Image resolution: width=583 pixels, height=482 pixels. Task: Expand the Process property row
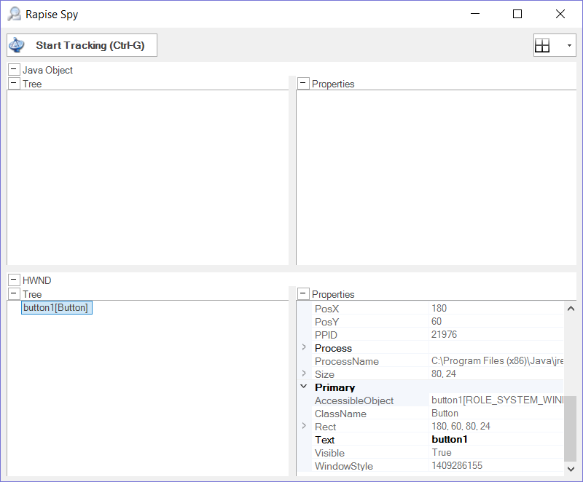click(304, 348)
